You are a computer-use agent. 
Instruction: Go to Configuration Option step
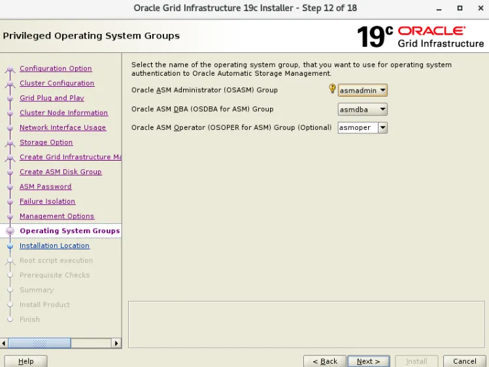(x=56, y=68)
